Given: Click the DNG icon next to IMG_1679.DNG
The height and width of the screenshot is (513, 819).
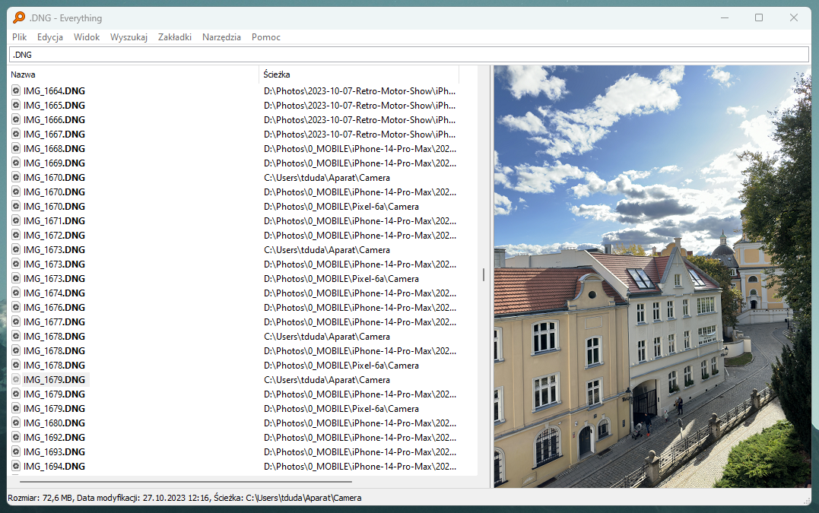Looking at the screenshot, I should (x=15, y=379).
